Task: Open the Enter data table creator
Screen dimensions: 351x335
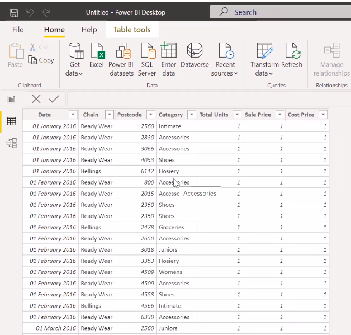Action: (x=169, y=59)
